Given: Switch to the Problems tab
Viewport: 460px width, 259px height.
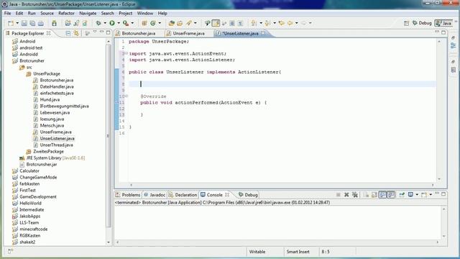Looking at the screenshot, I should [128, 195].
